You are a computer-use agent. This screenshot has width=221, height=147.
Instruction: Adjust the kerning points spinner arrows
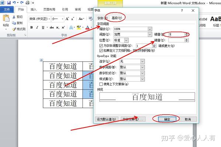pos(154,46)
